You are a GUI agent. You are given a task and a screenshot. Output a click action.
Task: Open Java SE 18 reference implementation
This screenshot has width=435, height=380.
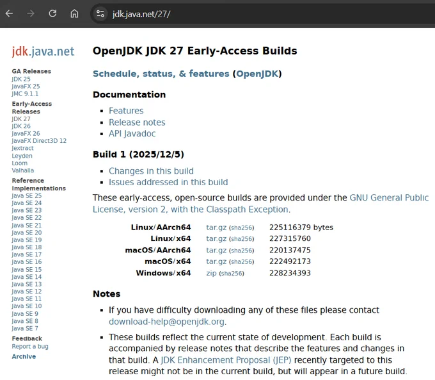27,247
